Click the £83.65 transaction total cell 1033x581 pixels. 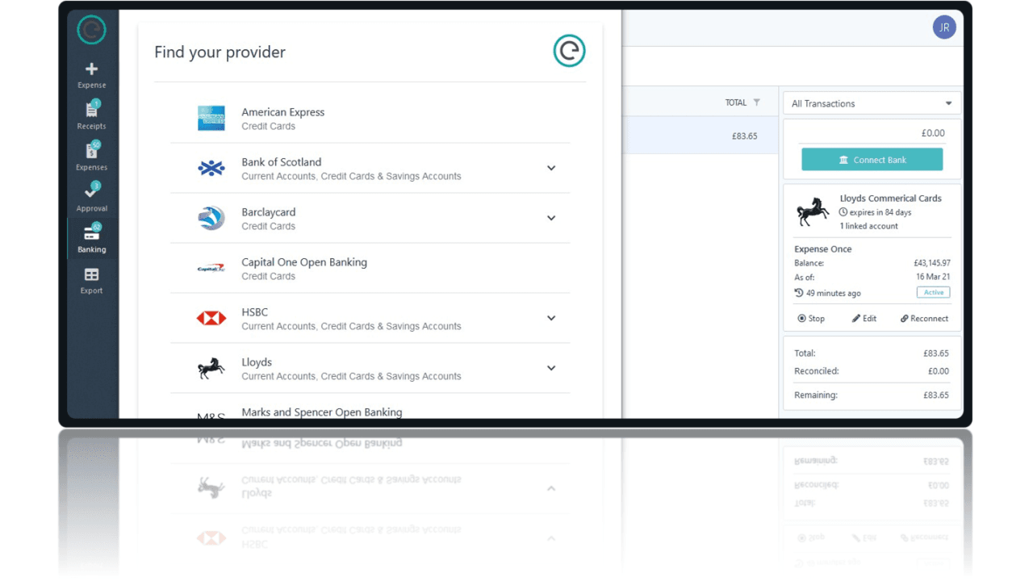point(744,136)
